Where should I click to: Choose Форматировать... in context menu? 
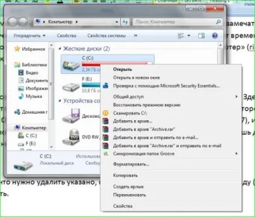point(131,164)
